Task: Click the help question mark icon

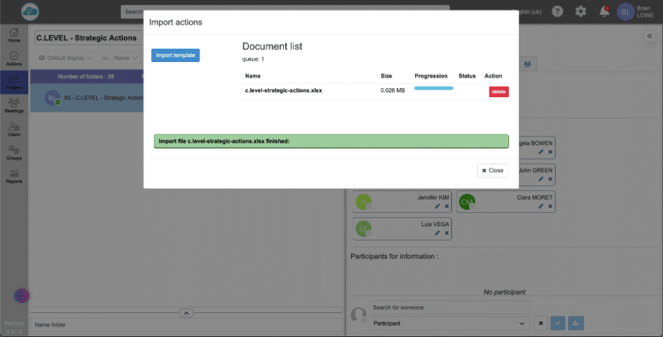Action: (557, 12)
